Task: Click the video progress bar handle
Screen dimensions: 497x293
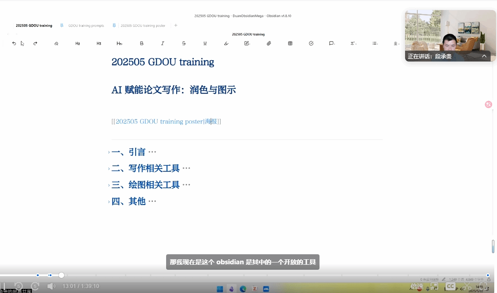Action: [x=61, y=275]
